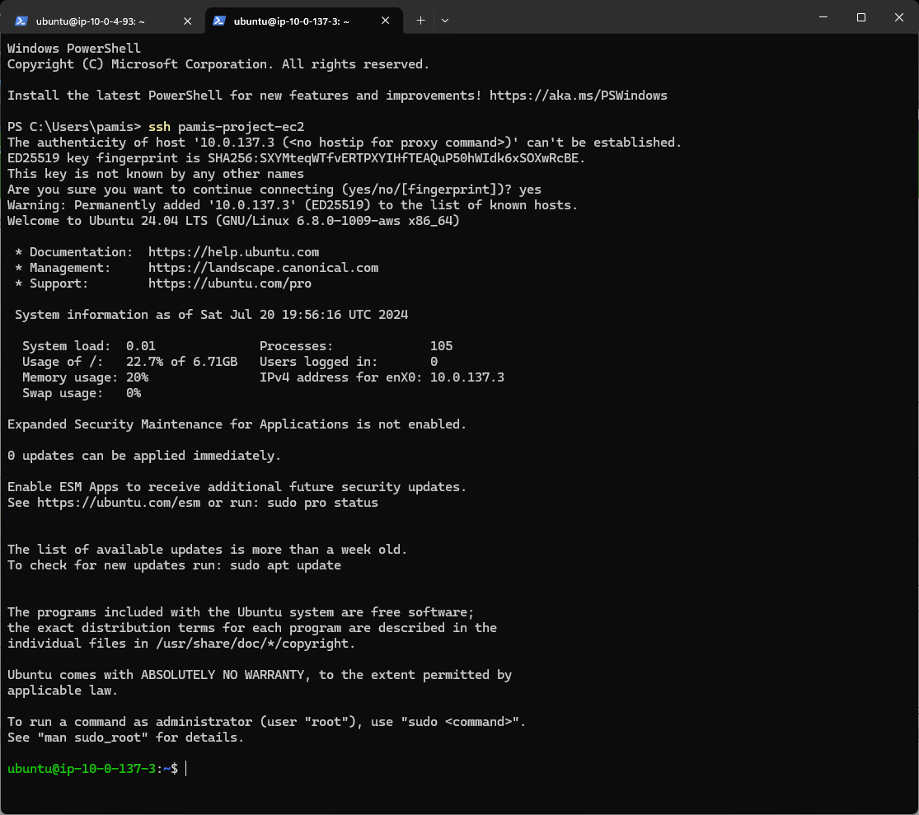The image size is (919, 815).
Task: Close the ubuntu@ip-10-0-137-3 tab
Action: pyautogui.click(x=385, y=21)
